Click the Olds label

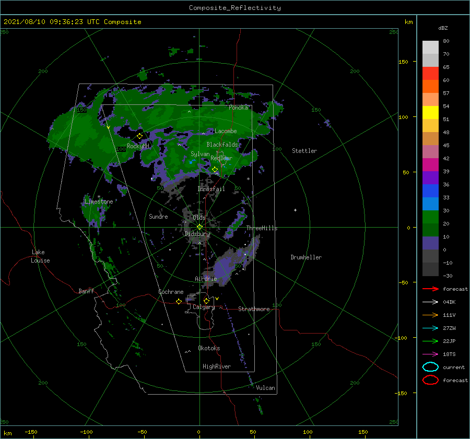199,218
